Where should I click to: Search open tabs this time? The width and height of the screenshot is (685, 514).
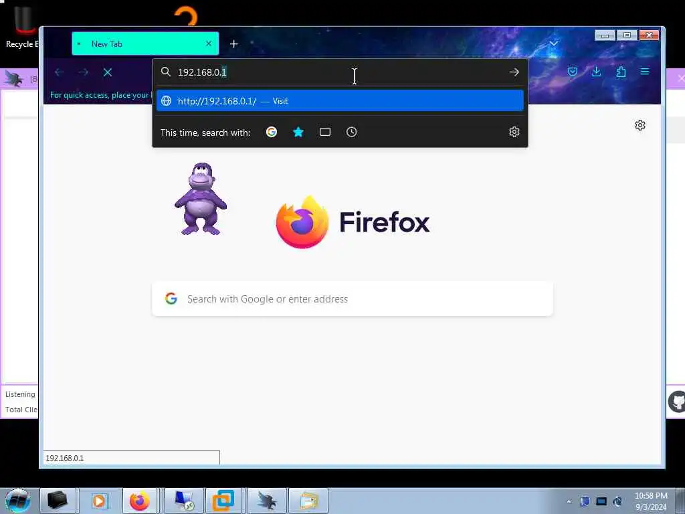coord(325,132)
